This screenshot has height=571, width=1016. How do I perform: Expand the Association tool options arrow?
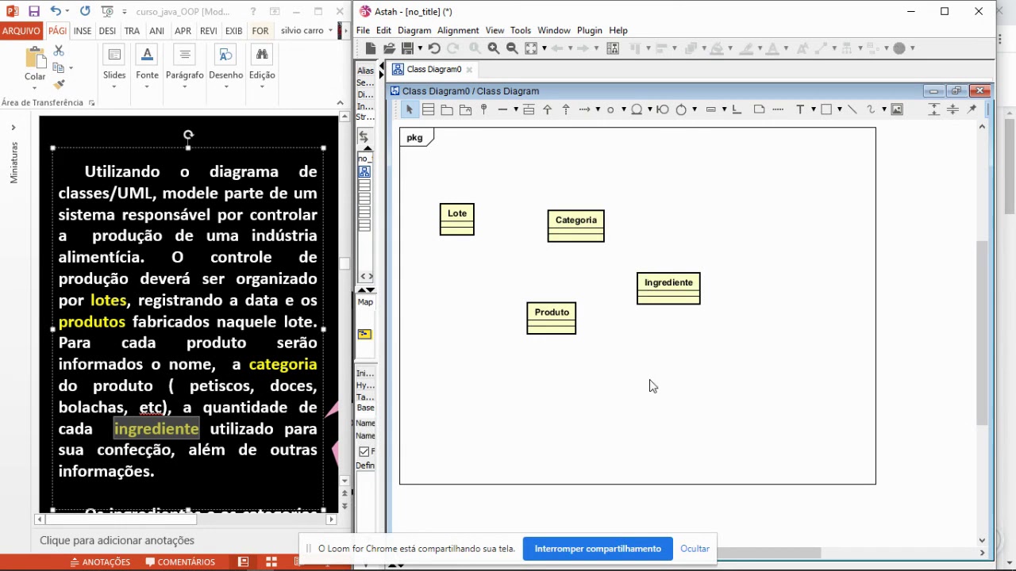click(515, 109)
